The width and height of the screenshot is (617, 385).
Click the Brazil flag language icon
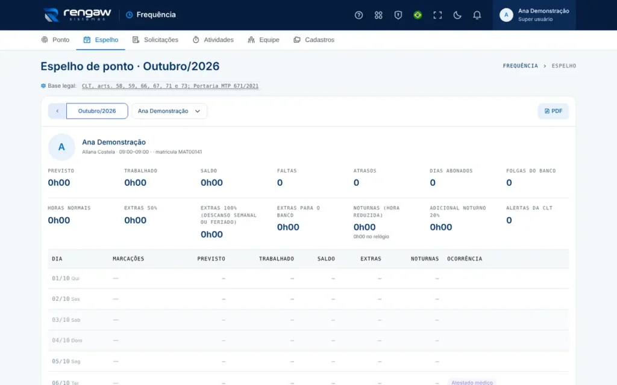pos(418,15)
